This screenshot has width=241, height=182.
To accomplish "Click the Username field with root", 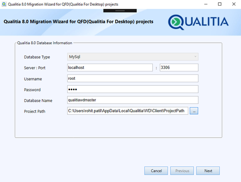I will (133, 78).
